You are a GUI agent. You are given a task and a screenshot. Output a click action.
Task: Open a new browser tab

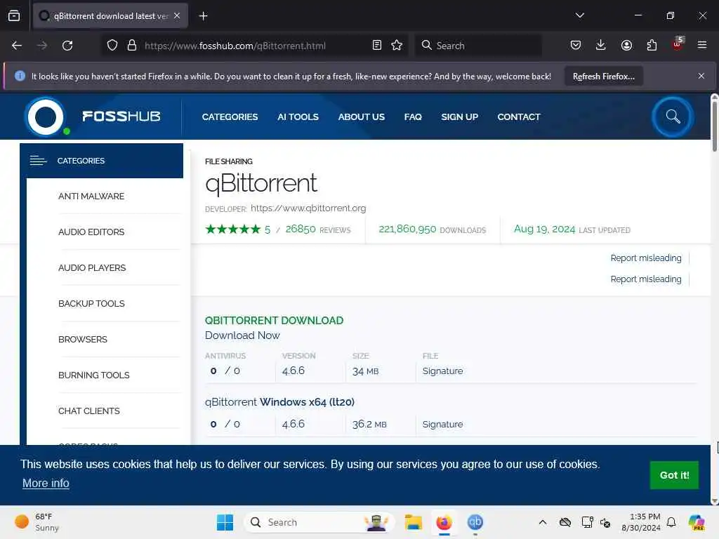coord(203,16)
